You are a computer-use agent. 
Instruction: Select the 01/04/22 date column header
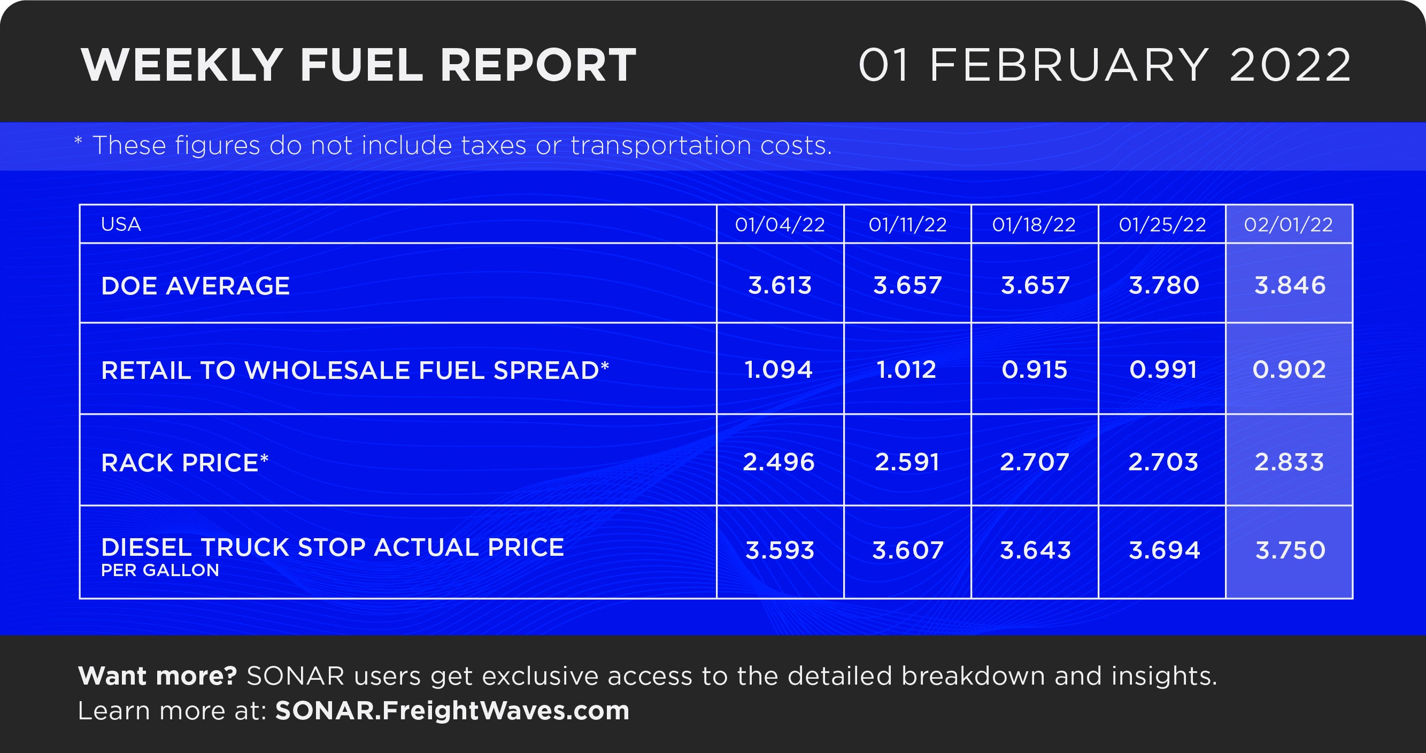pyautogui.click(x=780, y=224)
